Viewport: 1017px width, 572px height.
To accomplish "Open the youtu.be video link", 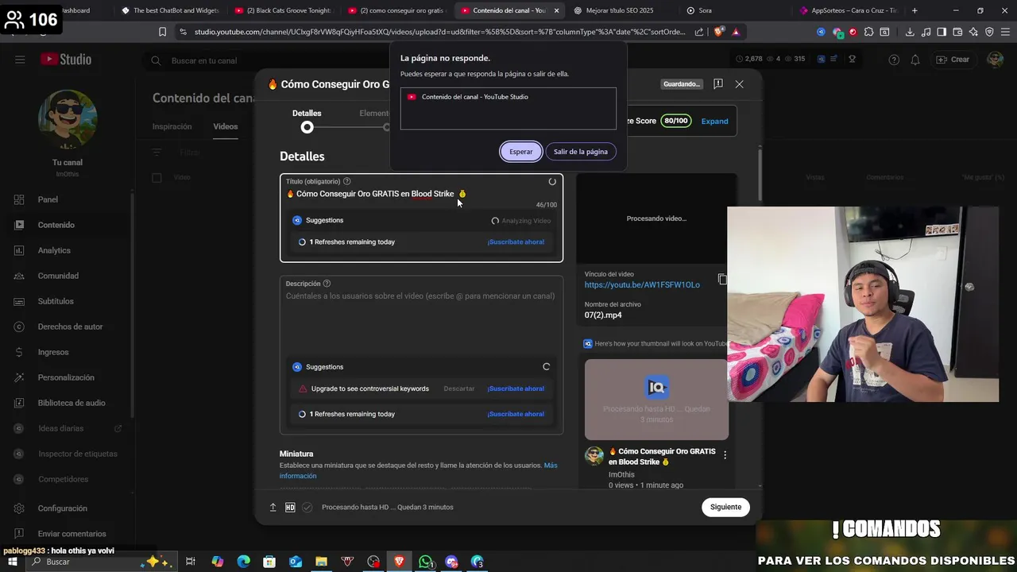I will click(x=642, y=284).
